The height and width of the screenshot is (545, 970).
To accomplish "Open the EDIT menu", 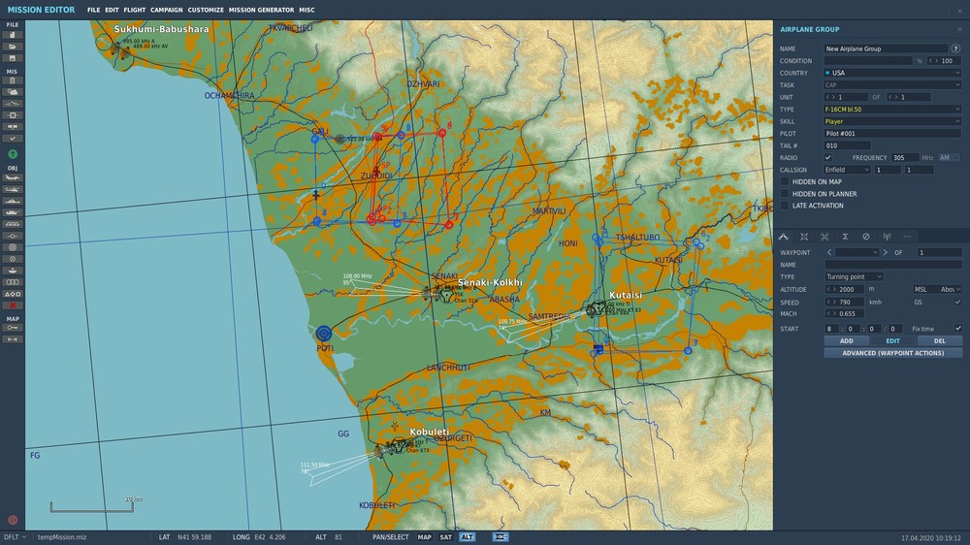I will pos(112,10).
